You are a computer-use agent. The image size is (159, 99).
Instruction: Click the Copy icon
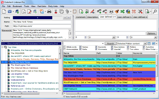tap(61, 11)
